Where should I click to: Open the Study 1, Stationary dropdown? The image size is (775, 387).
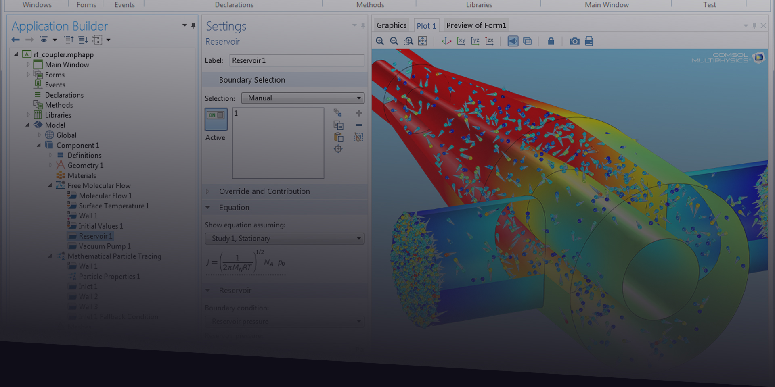coord(285,239)
